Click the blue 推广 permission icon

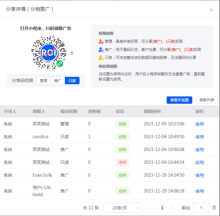101,49
